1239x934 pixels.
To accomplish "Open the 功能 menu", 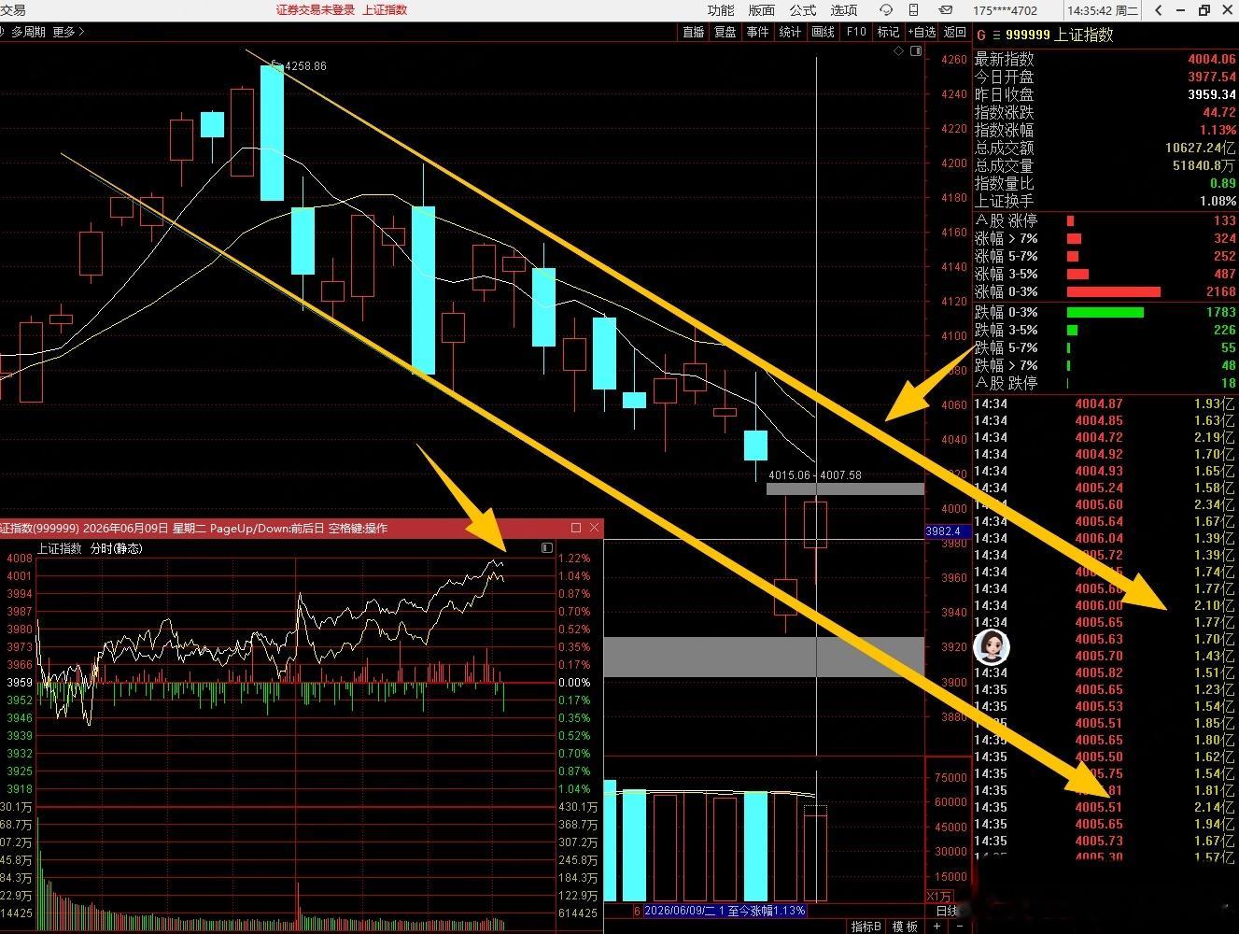I will 721,10.
